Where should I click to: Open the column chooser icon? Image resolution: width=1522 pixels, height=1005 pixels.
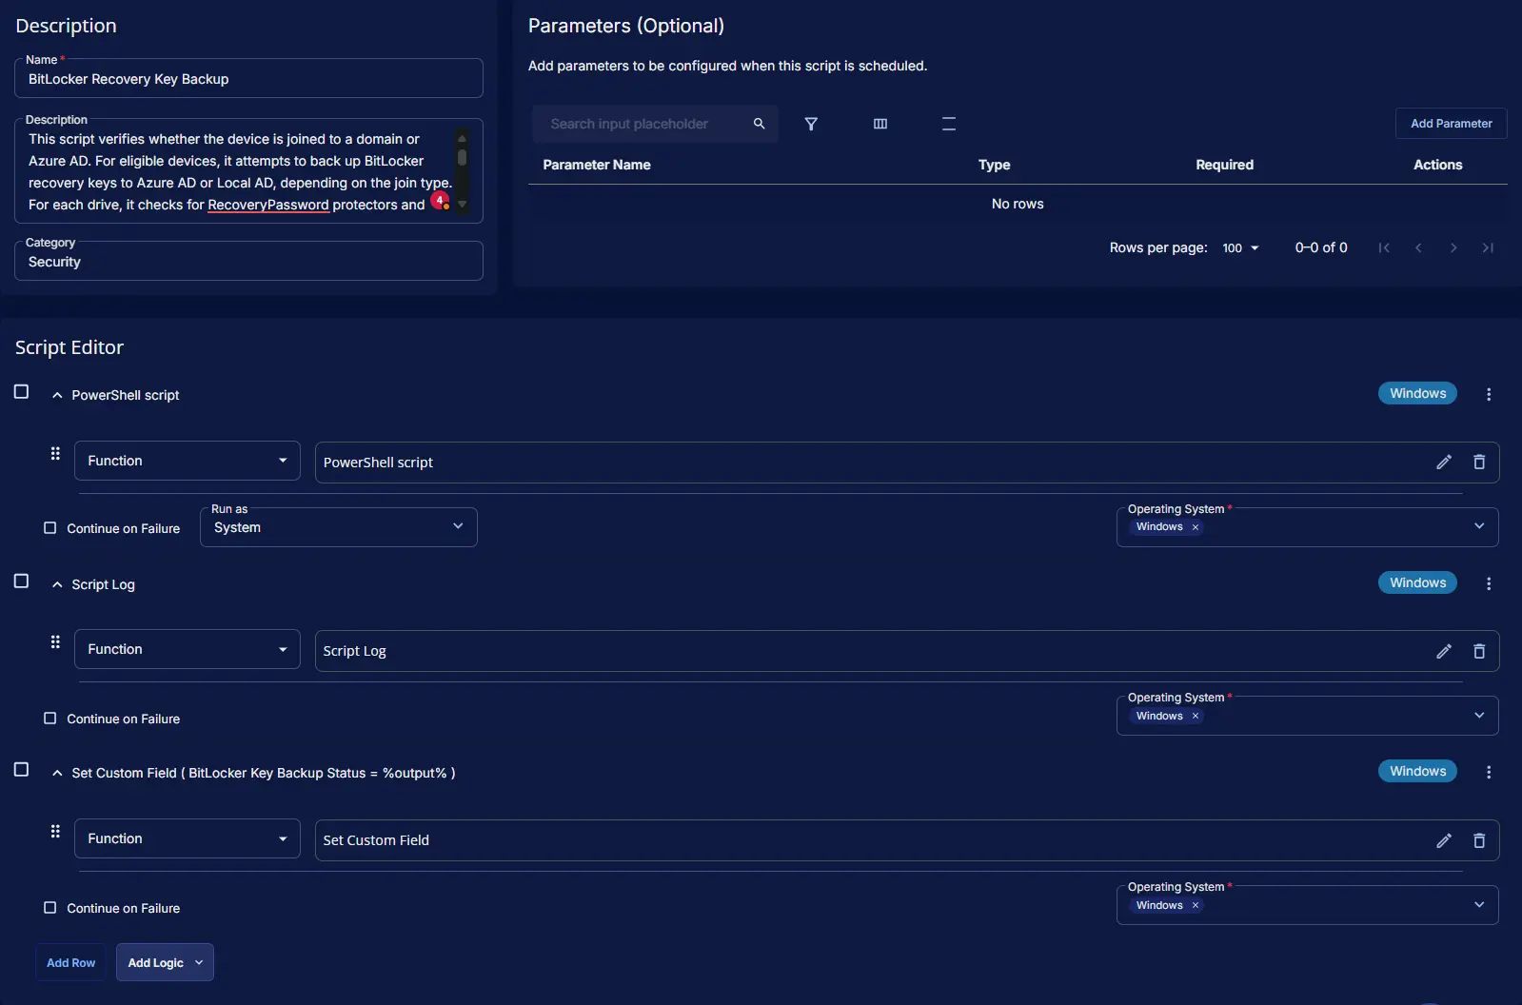pyautogui.click(x=880, y=124)
